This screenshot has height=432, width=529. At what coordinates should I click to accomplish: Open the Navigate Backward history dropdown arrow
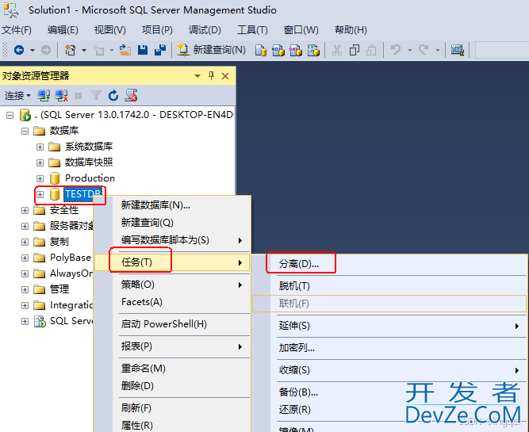33,50
